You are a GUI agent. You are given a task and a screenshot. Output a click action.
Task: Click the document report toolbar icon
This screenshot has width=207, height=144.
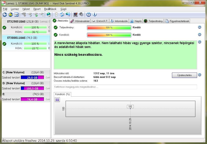tap(56, 15)
